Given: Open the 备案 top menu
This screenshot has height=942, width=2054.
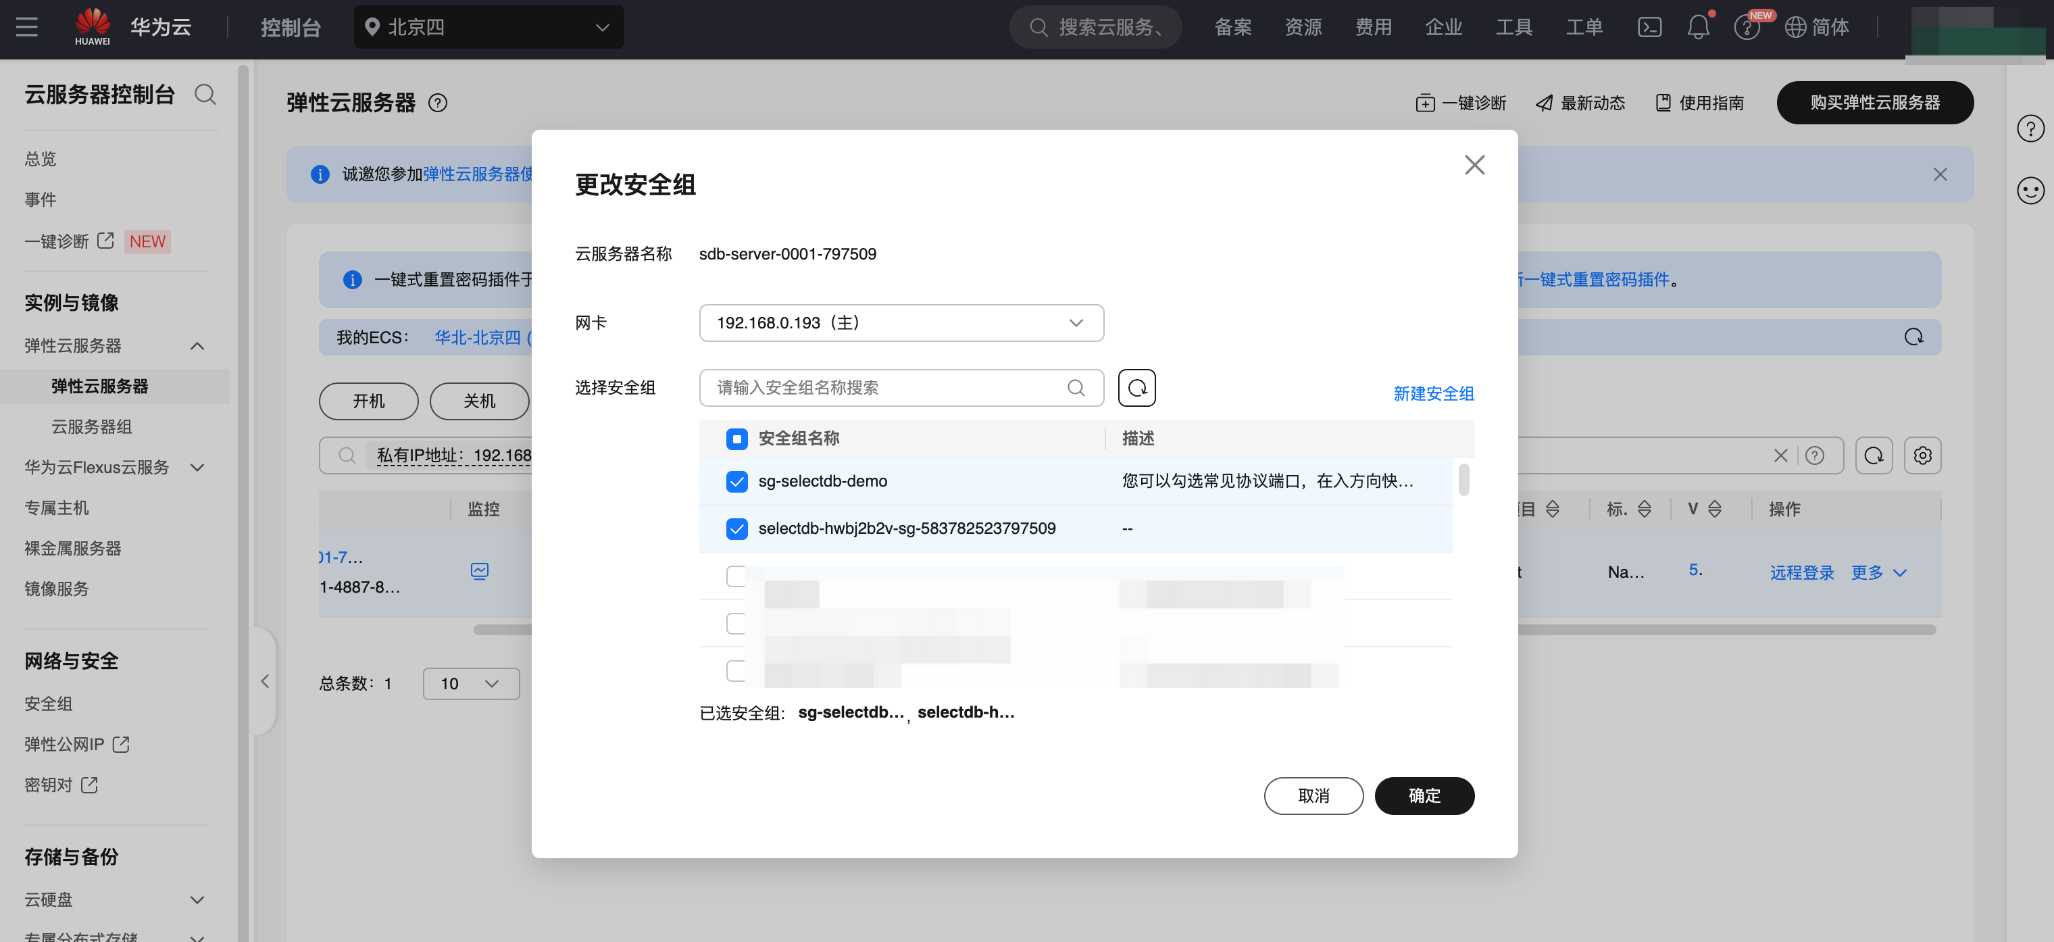Looking at the screenshot, I should coord(1232,27).
